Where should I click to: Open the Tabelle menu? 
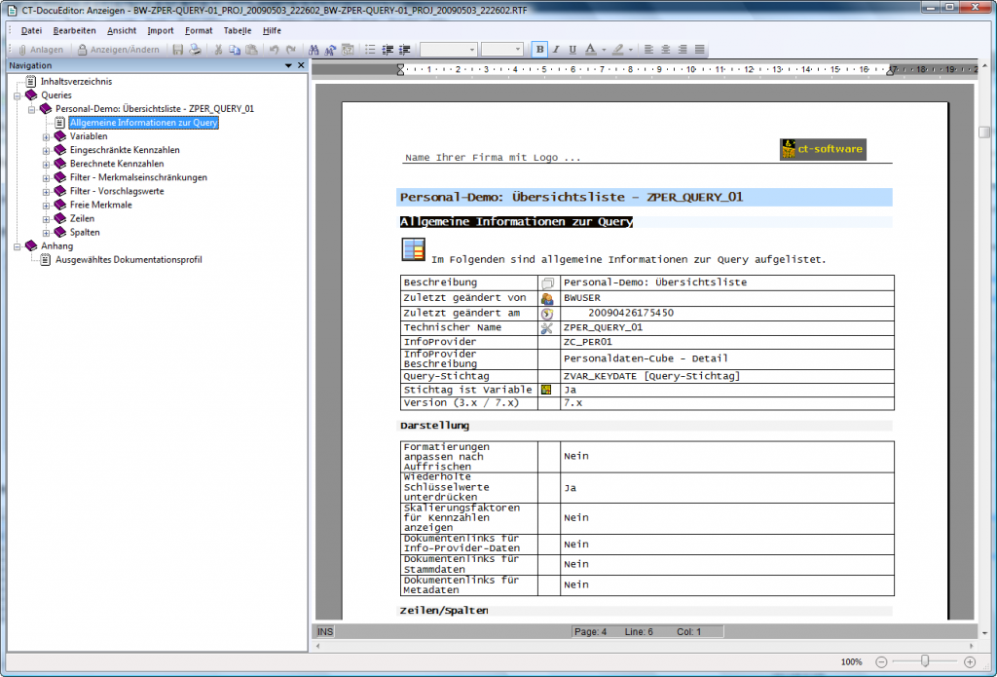click(x=237, y=30)
